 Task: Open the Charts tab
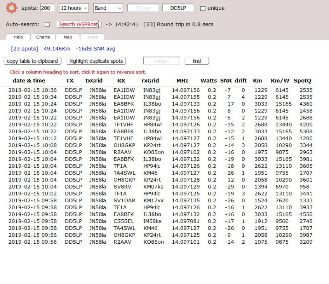point(43,37)
